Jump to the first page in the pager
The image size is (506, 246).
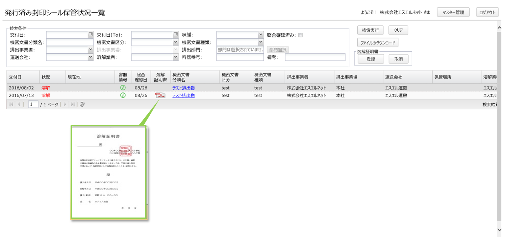pyautogui.click(x=11, y=104)
